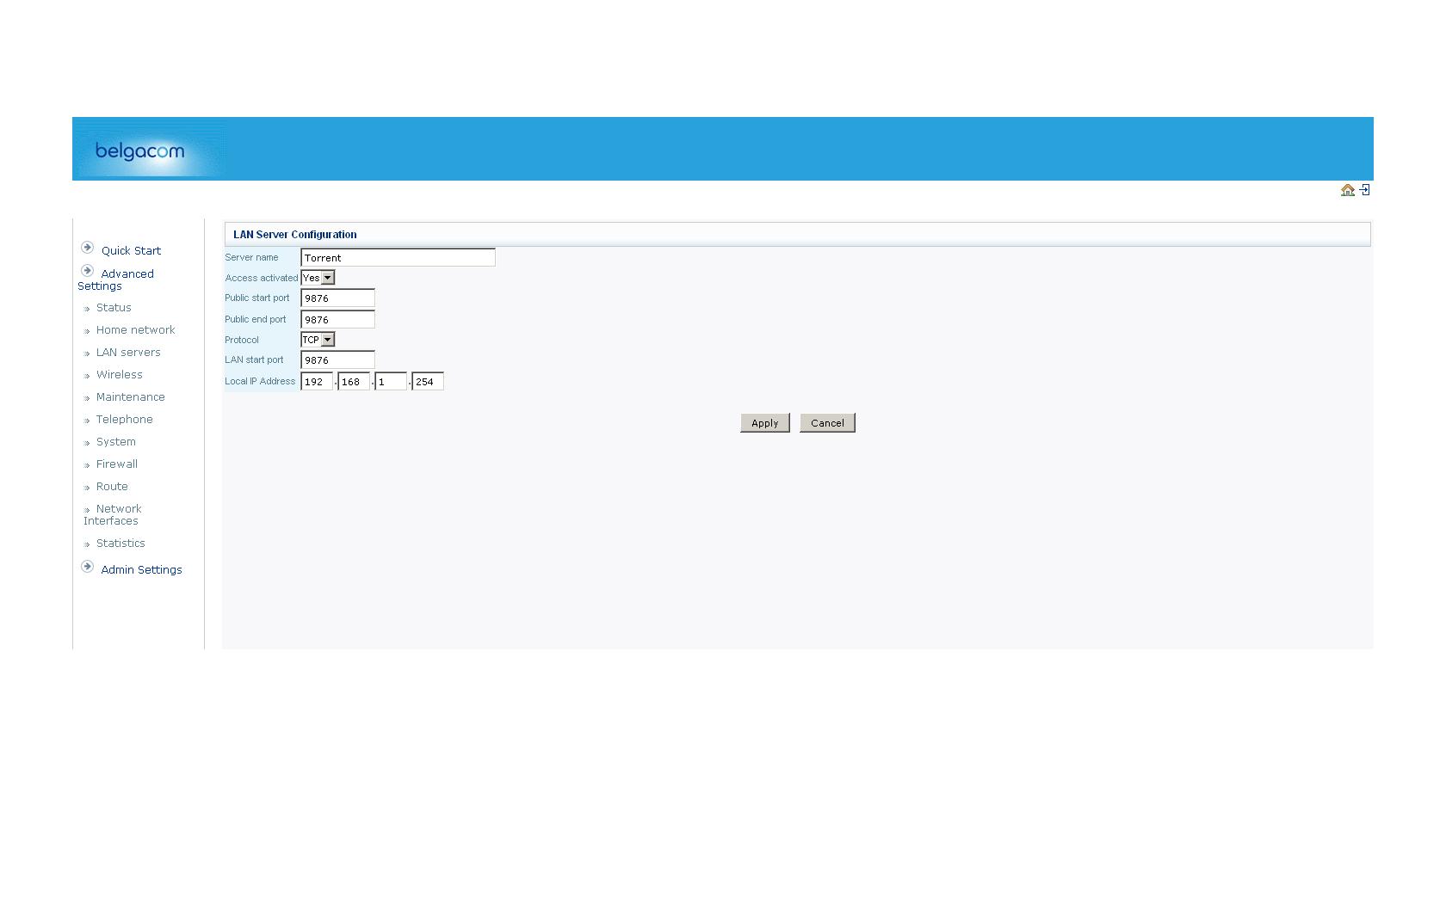
Task: Open the Quick Start menu
Action: (131, 251)
